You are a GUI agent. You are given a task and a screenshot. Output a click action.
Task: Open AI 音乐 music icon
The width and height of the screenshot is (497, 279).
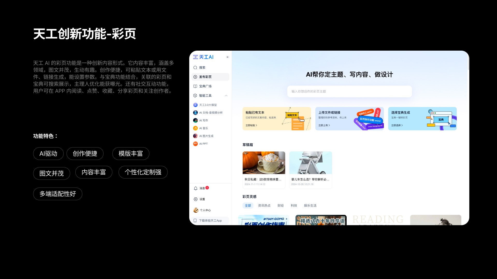point(195,128)
